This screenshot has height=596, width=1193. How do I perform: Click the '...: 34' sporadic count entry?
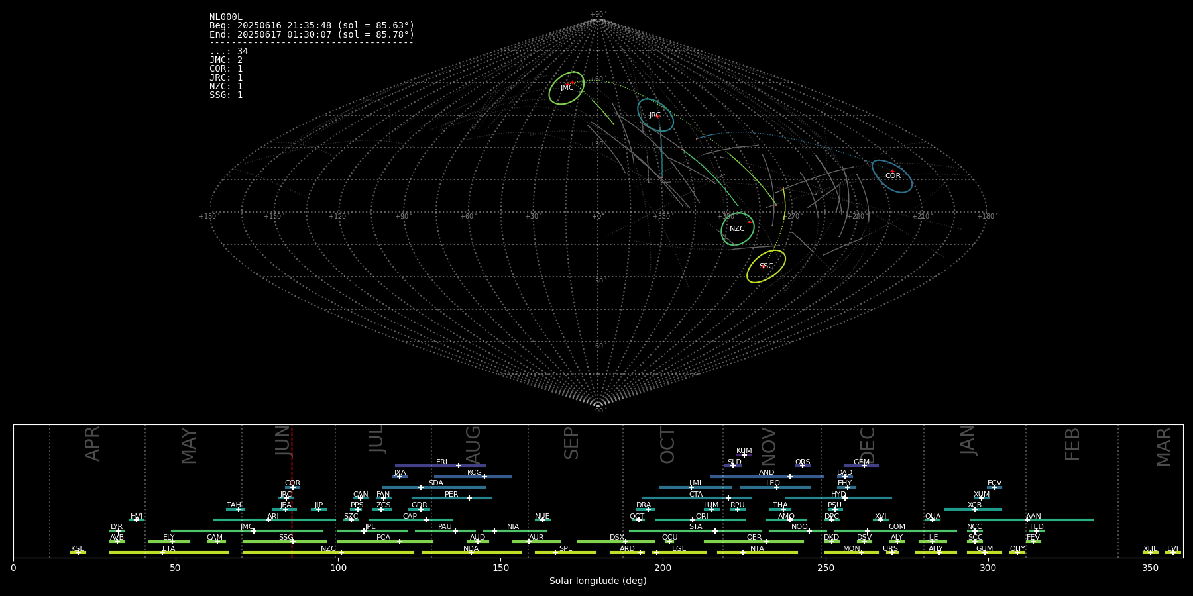(x=229, y=52)
